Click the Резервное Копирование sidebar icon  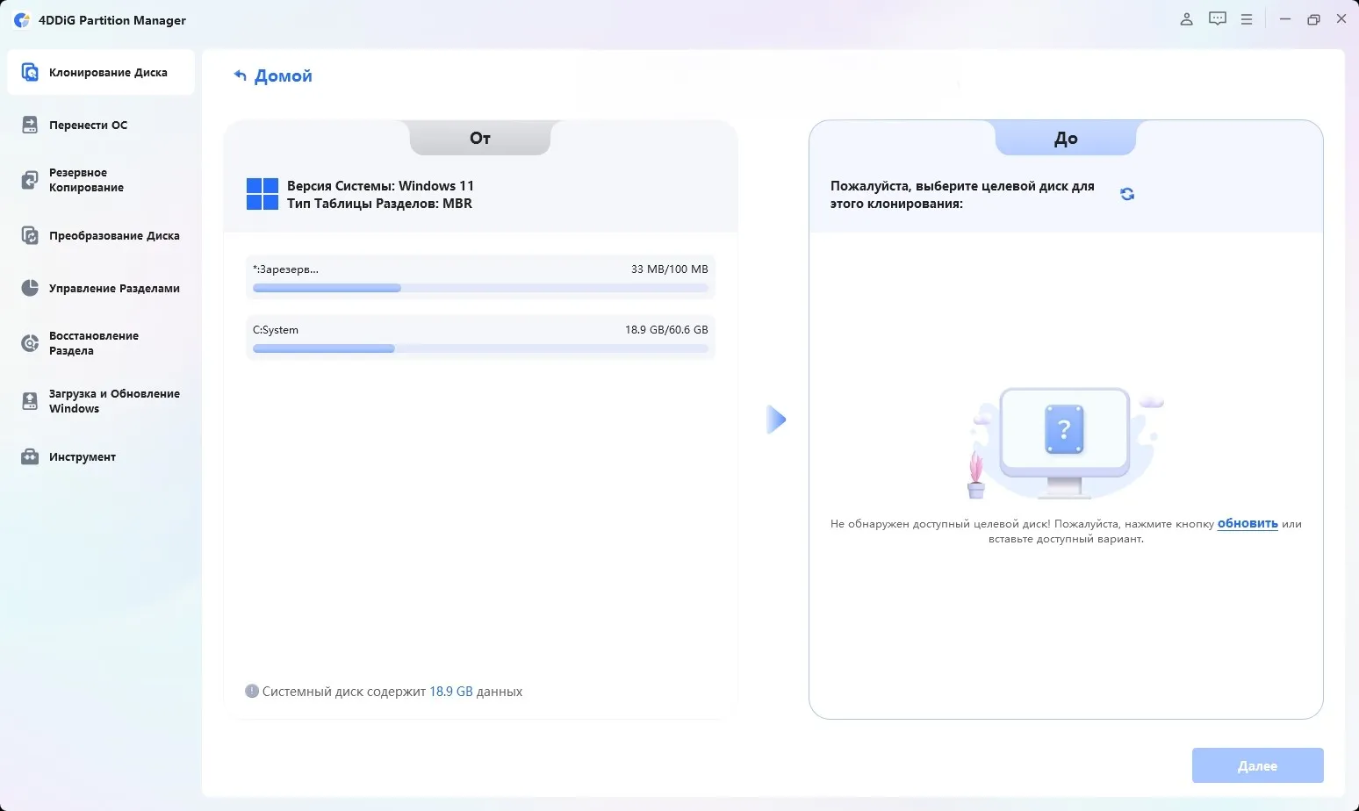pos(30,180)
